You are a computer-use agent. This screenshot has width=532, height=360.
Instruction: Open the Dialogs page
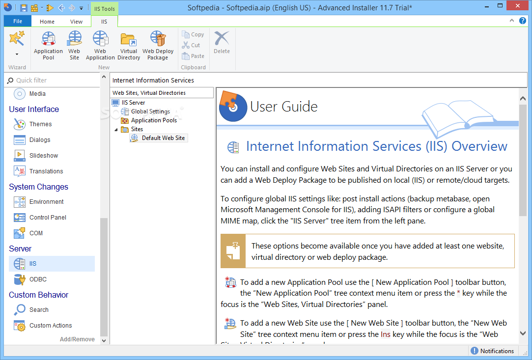[x=32, y=140]
